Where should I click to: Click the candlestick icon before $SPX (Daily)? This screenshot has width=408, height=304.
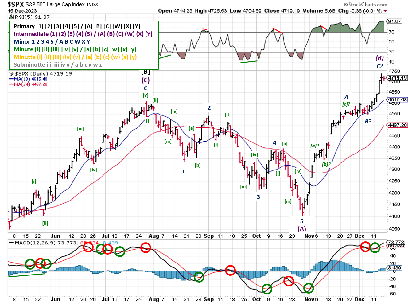(11, 74)
